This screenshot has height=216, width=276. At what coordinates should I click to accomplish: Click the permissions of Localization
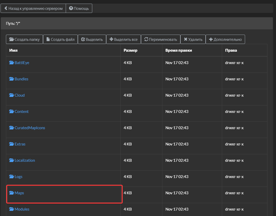pyautogui.click(x=234, y=160)
